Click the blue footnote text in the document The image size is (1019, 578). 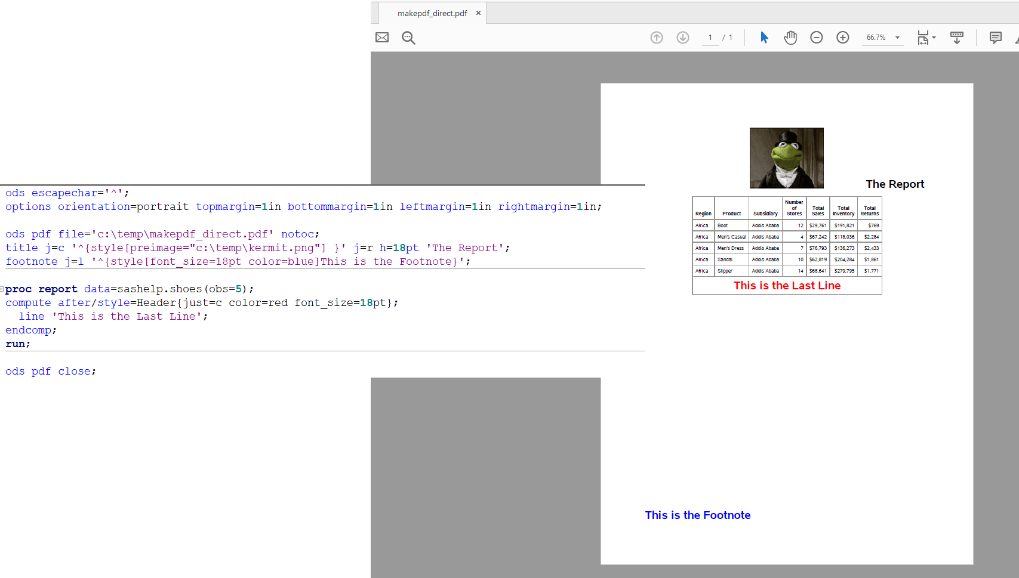[x=697, y=515]
